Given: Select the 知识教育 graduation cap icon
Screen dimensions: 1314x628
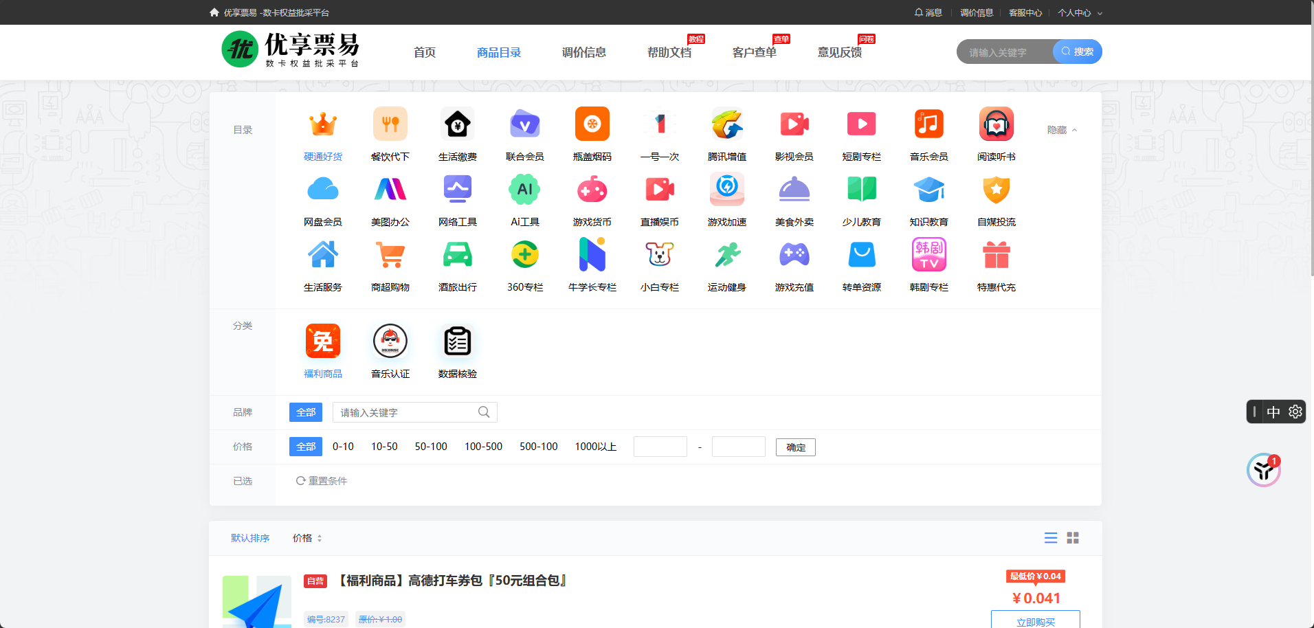Looking at the screenshot, I should point(929,189).
